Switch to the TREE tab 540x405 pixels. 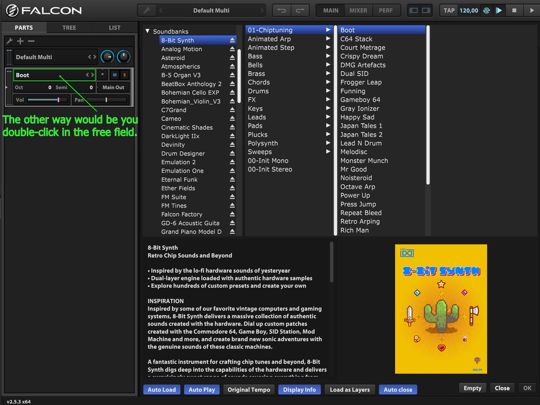(69, 27)
